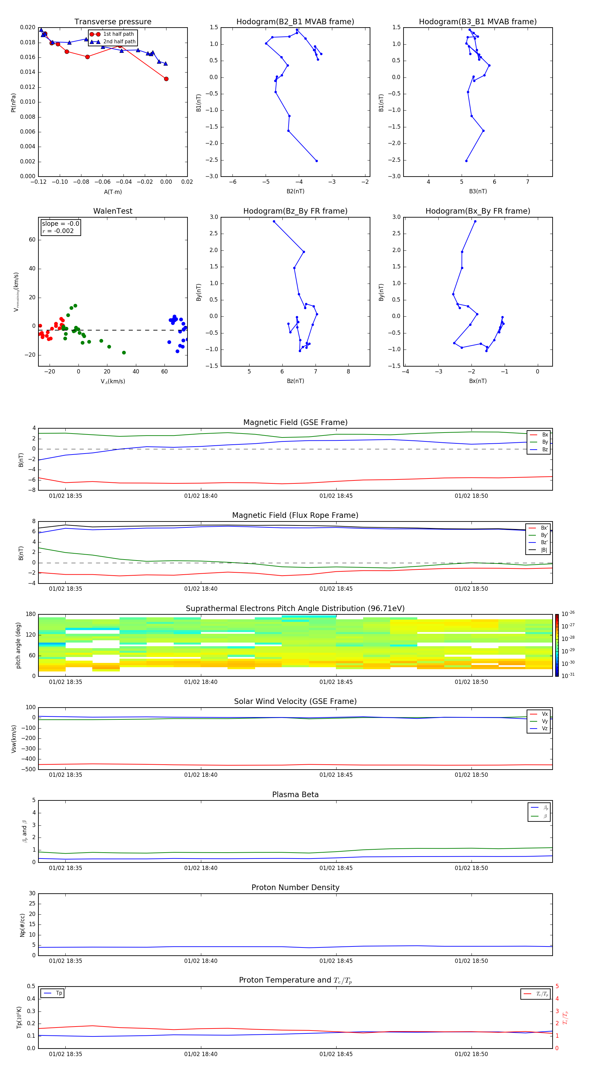Click the 'Np(#/cc)' axis label
The height and width of the screenshot is (1083, 591).
22,925
